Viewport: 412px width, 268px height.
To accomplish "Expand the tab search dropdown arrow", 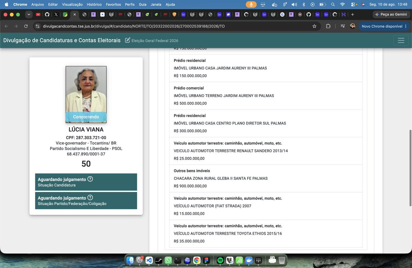I will tap(29, 14).
